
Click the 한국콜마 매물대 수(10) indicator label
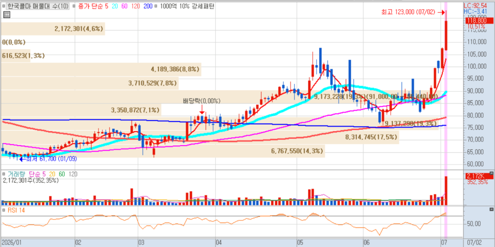tap(38, 5)
